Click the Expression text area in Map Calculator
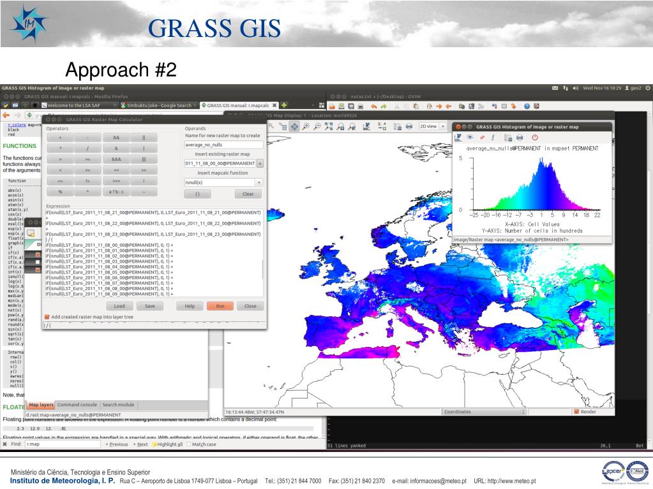 [153, 253]
